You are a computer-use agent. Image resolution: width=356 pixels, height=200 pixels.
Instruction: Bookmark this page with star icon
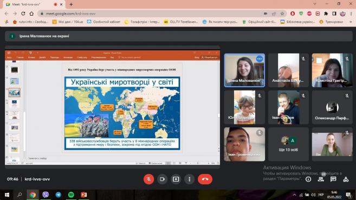point(282,14)
